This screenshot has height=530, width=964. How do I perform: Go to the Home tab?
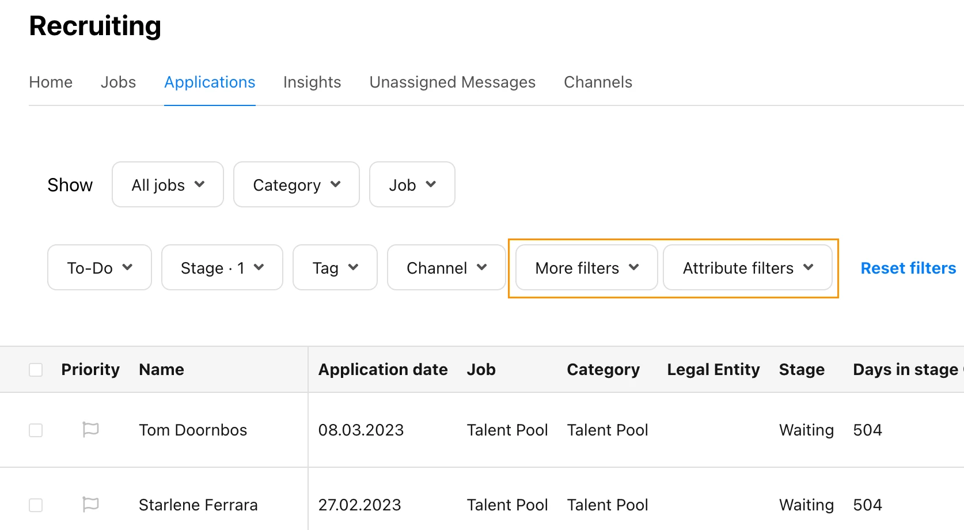pos(51,82)
